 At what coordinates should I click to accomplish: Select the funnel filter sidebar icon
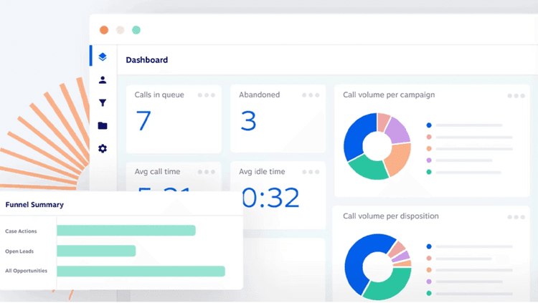pyautogui.click(x=103, y=103)
